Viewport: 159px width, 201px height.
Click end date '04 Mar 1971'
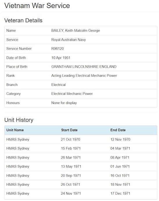pos(120,148)
